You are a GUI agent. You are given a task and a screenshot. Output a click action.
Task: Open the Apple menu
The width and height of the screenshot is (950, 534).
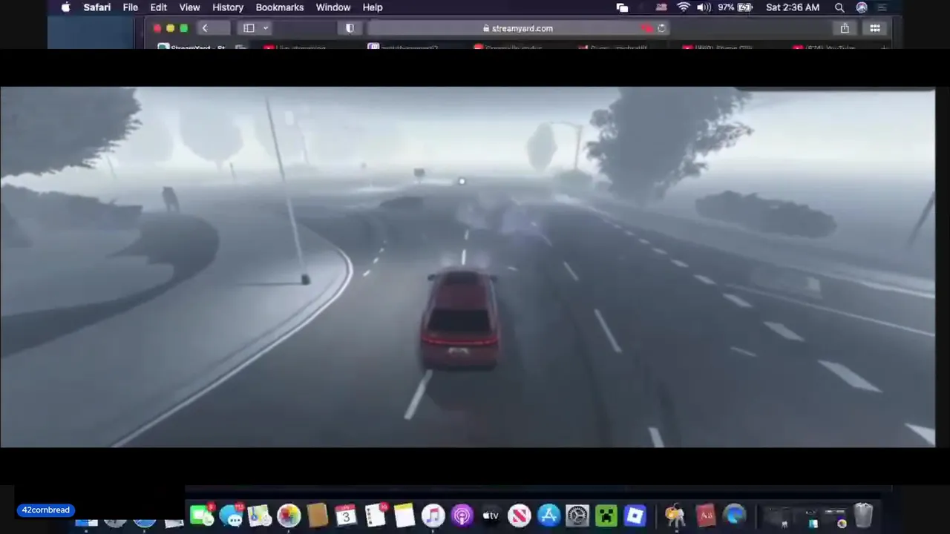tap(65, 7)
